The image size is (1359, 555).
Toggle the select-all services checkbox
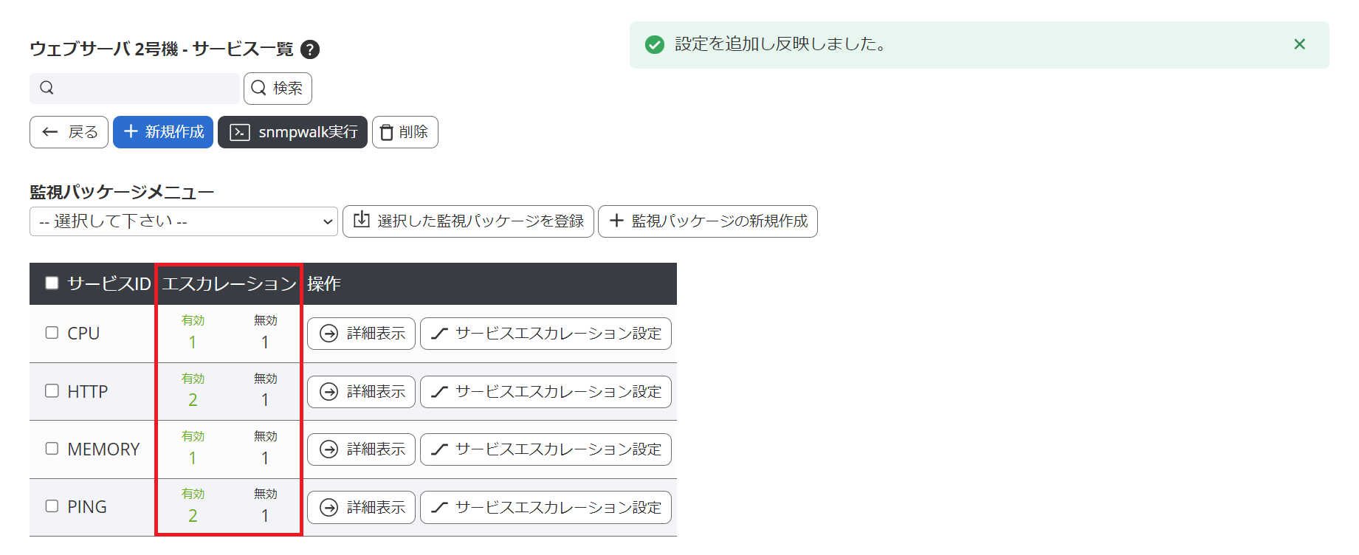(52, 283)
